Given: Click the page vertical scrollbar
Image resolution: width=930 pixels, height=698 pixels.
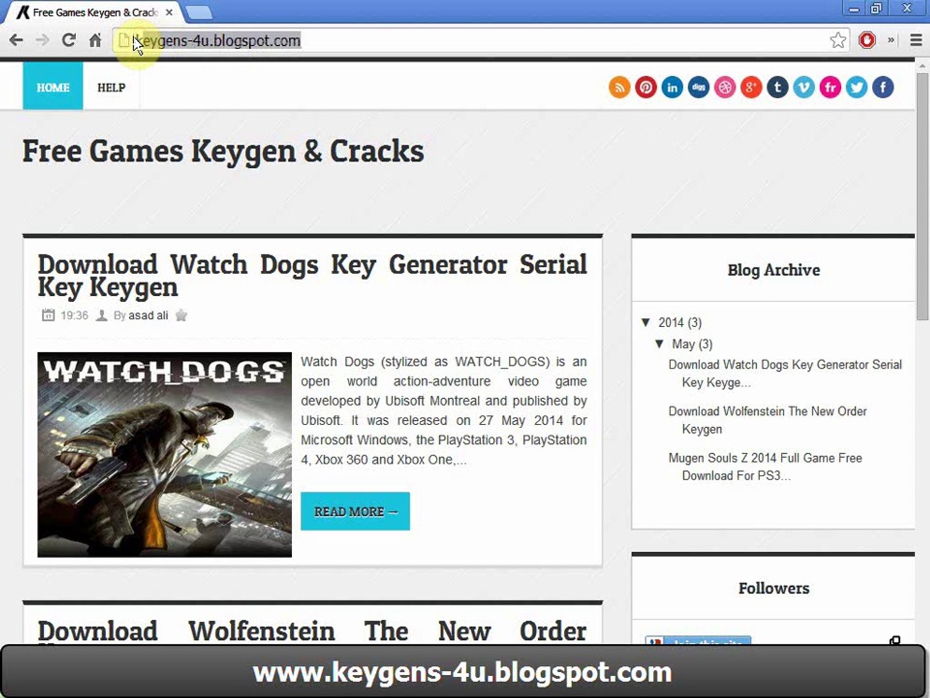Looking at the screenshot, I should coord(922,194).
